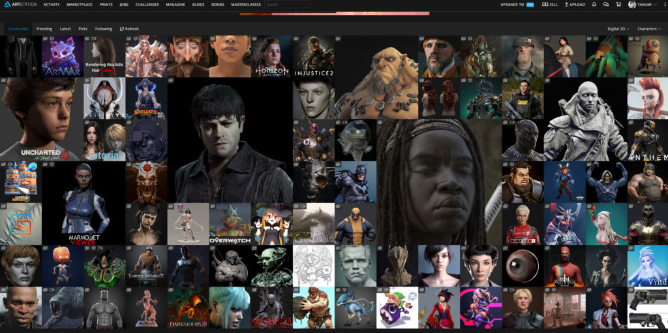Open the large dark-haired man portrait
668x333 pixels.
[230, 140]
